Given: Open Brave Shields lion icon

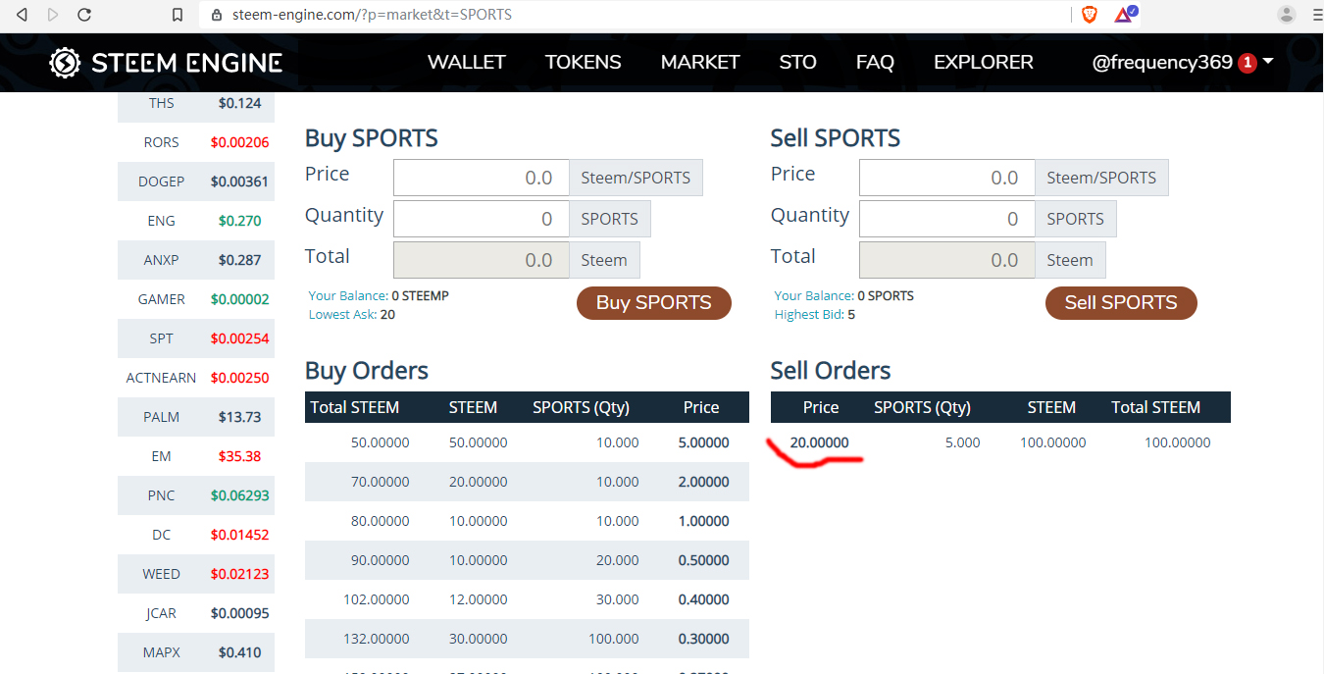Looking at the screenshot, I should click(x=1090, y=14).
